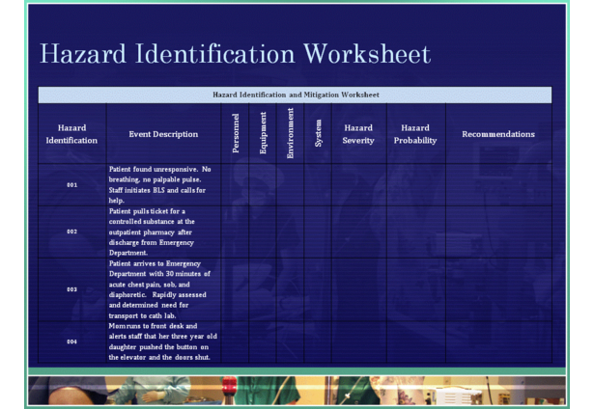Click the Hazard Probability column header

pyautogui.click(x=415, y=134)
